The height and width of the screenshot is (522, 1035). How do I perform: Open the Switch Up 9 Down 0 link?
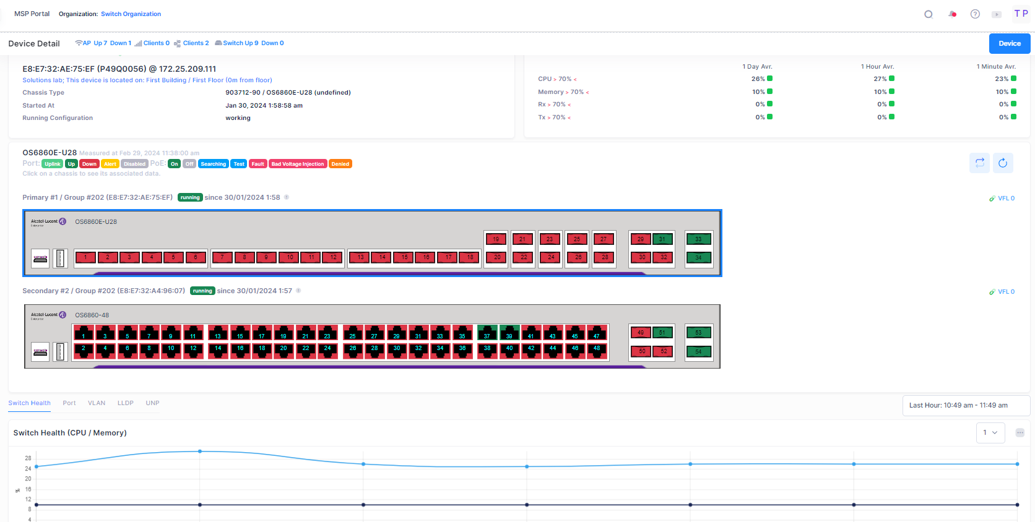click(249, 43)
